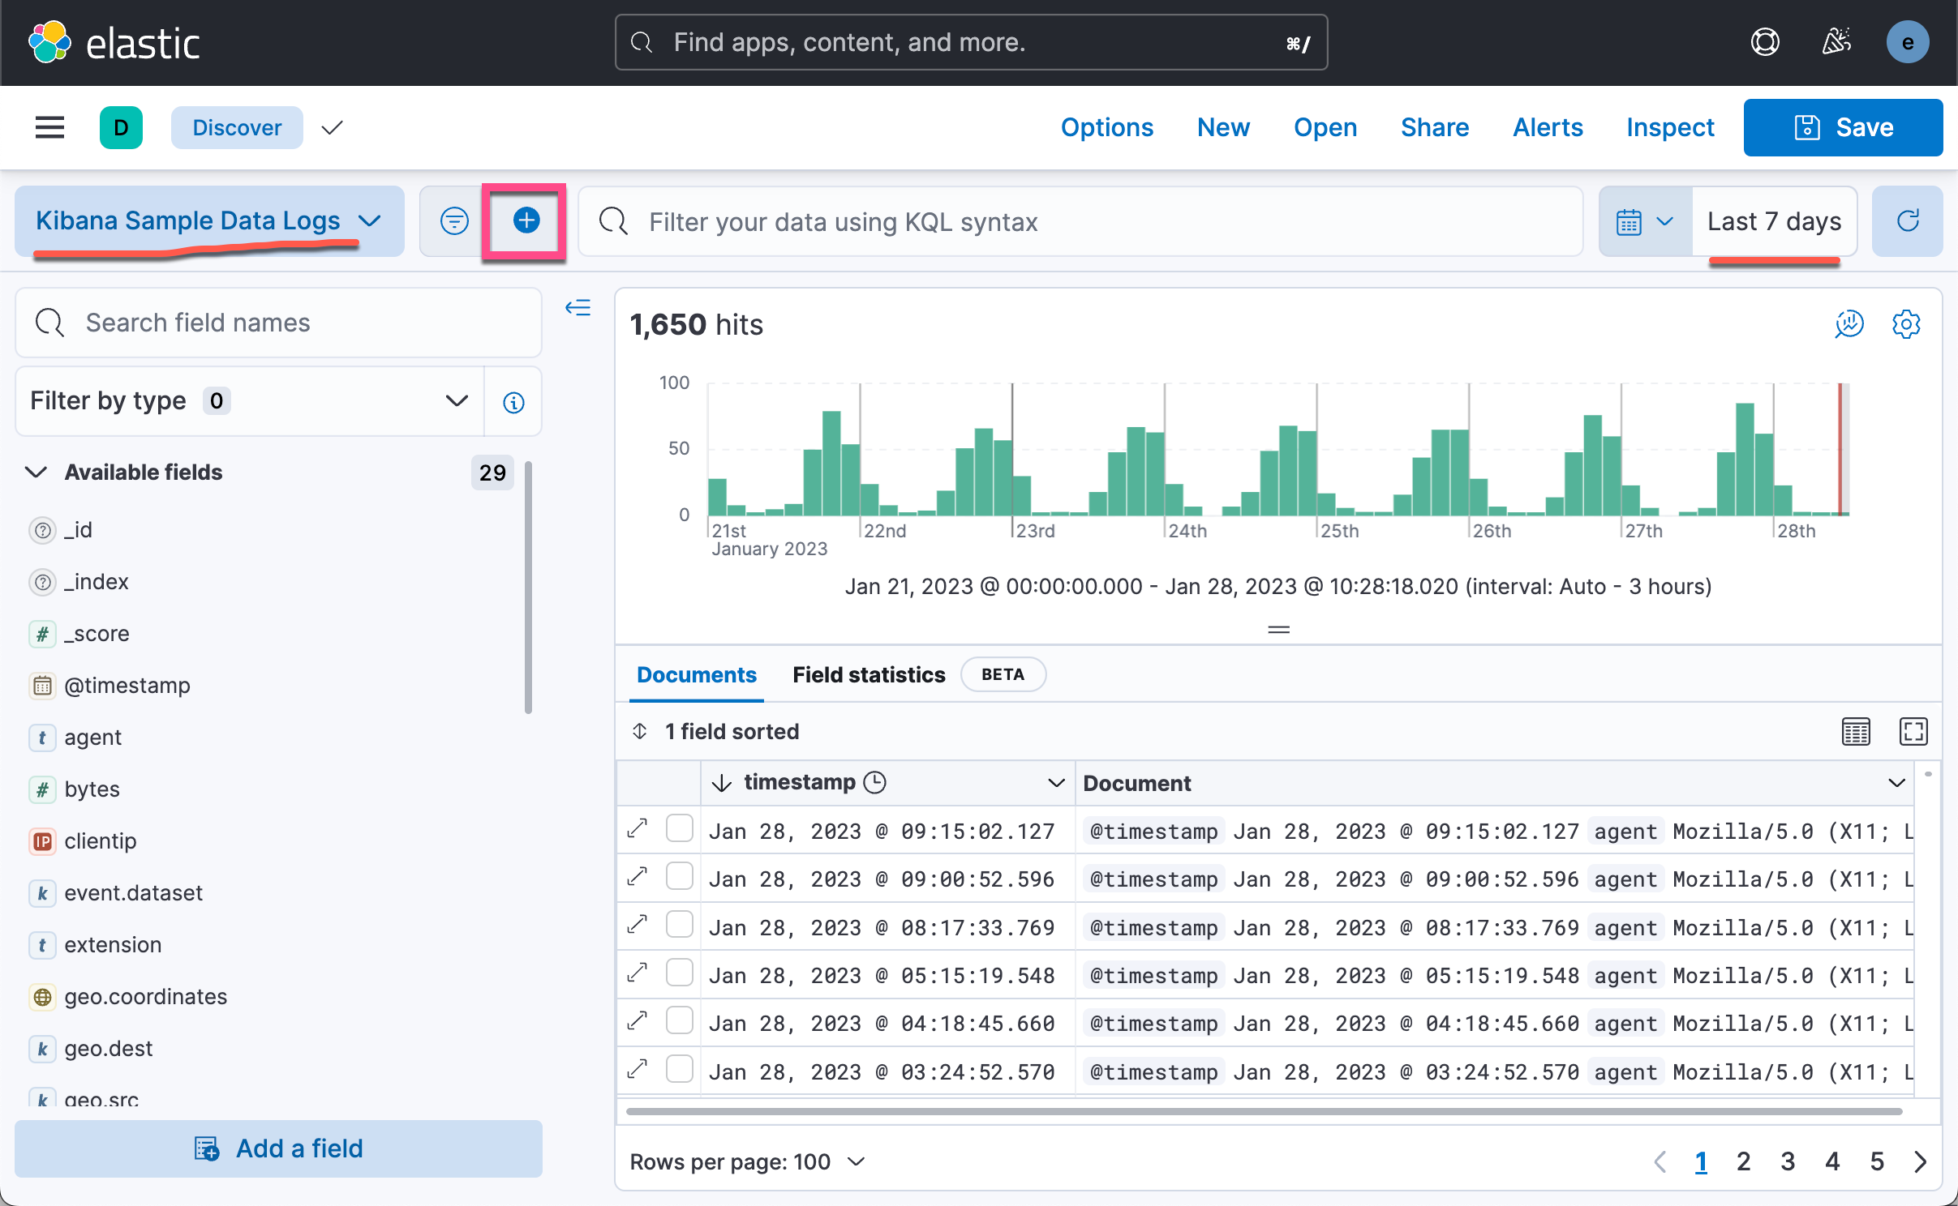Image resolution: width=1958 pixels, height=1206 pixels.
Task: Open the Inspect menu item
Action: 1669,127
